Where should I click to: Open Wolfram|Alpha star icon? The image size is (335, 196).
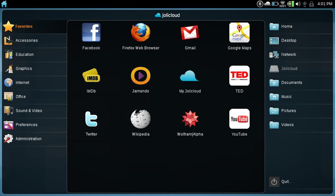pyautogui.click(x=190, y=119)
